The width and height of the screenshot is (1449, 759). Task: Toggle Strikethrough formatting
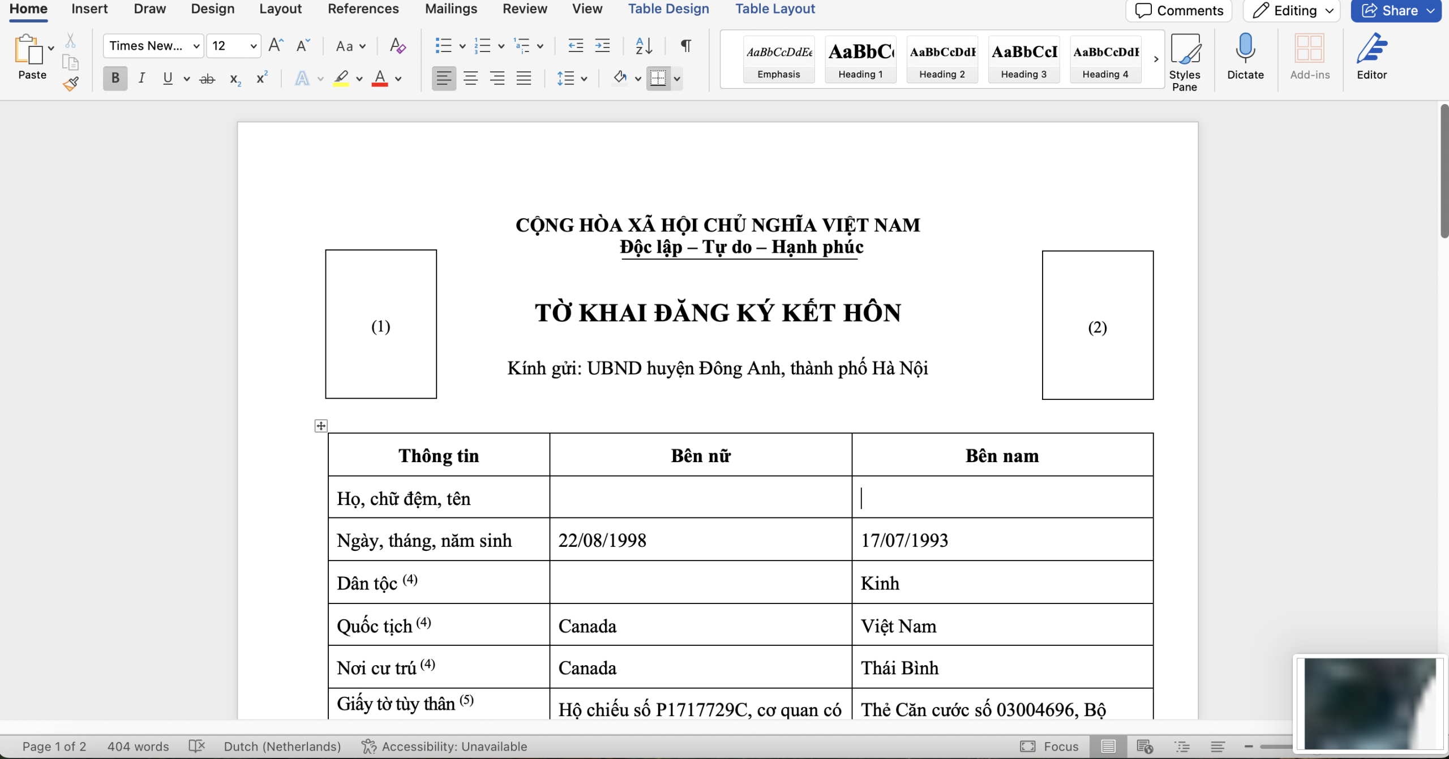[x=207, y=79]
